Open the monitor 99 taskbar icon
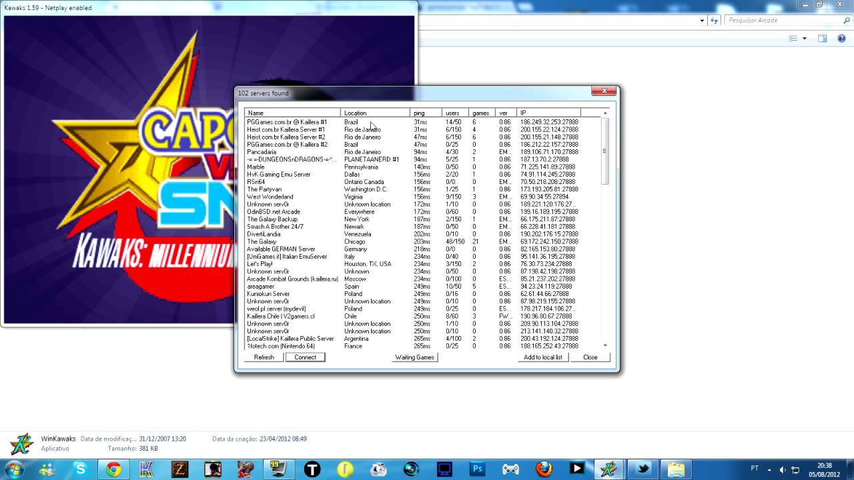854x480 pixels. pos(279,469)
